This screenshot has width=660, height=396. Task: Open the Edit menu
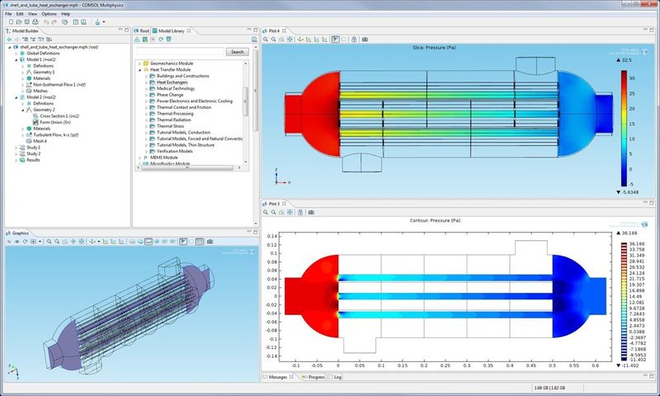click(x=20, y=14)
